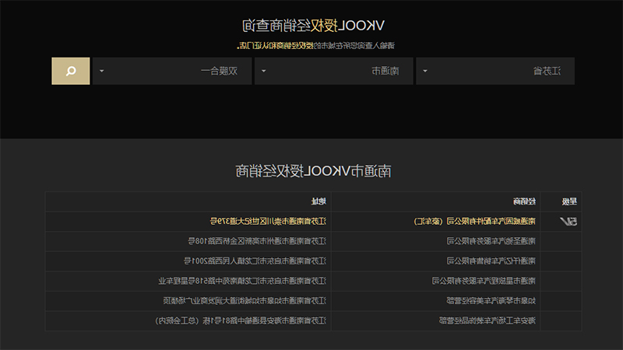Select dealer 南通圣驰汽车服务有限公司
Image resolution: width=623 pixels, height=350 pixels.
(491, 241)
